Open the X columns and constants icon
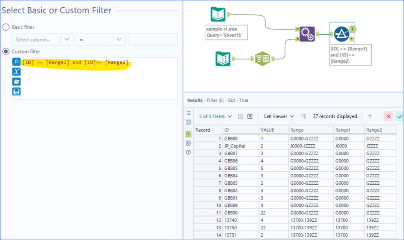 coord(16,72)
